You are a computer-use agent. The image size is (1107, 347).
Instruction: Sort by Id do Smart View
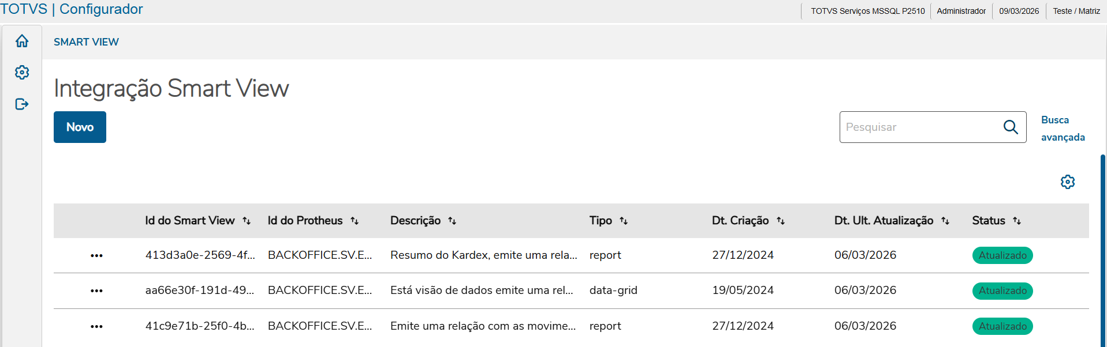247,221
